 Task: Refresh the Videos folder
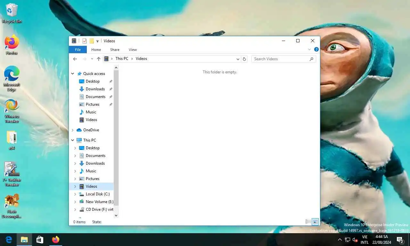pyautogui.click(x=244, y=59)
